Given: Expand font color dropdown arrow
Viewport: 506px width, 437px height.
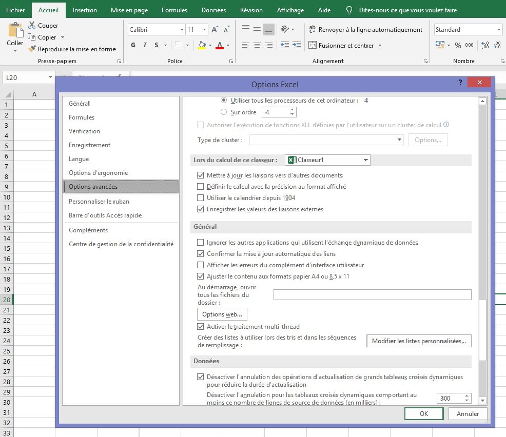Looking at the screenshot, I should click(x=228, y=46).
